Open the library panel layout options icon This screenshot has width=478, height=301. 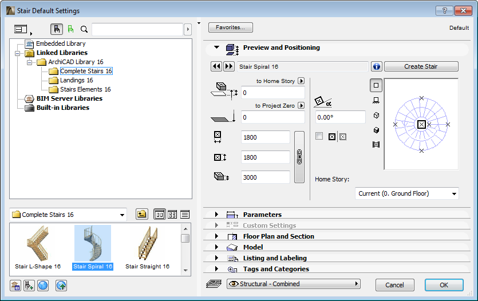point(21,29)
